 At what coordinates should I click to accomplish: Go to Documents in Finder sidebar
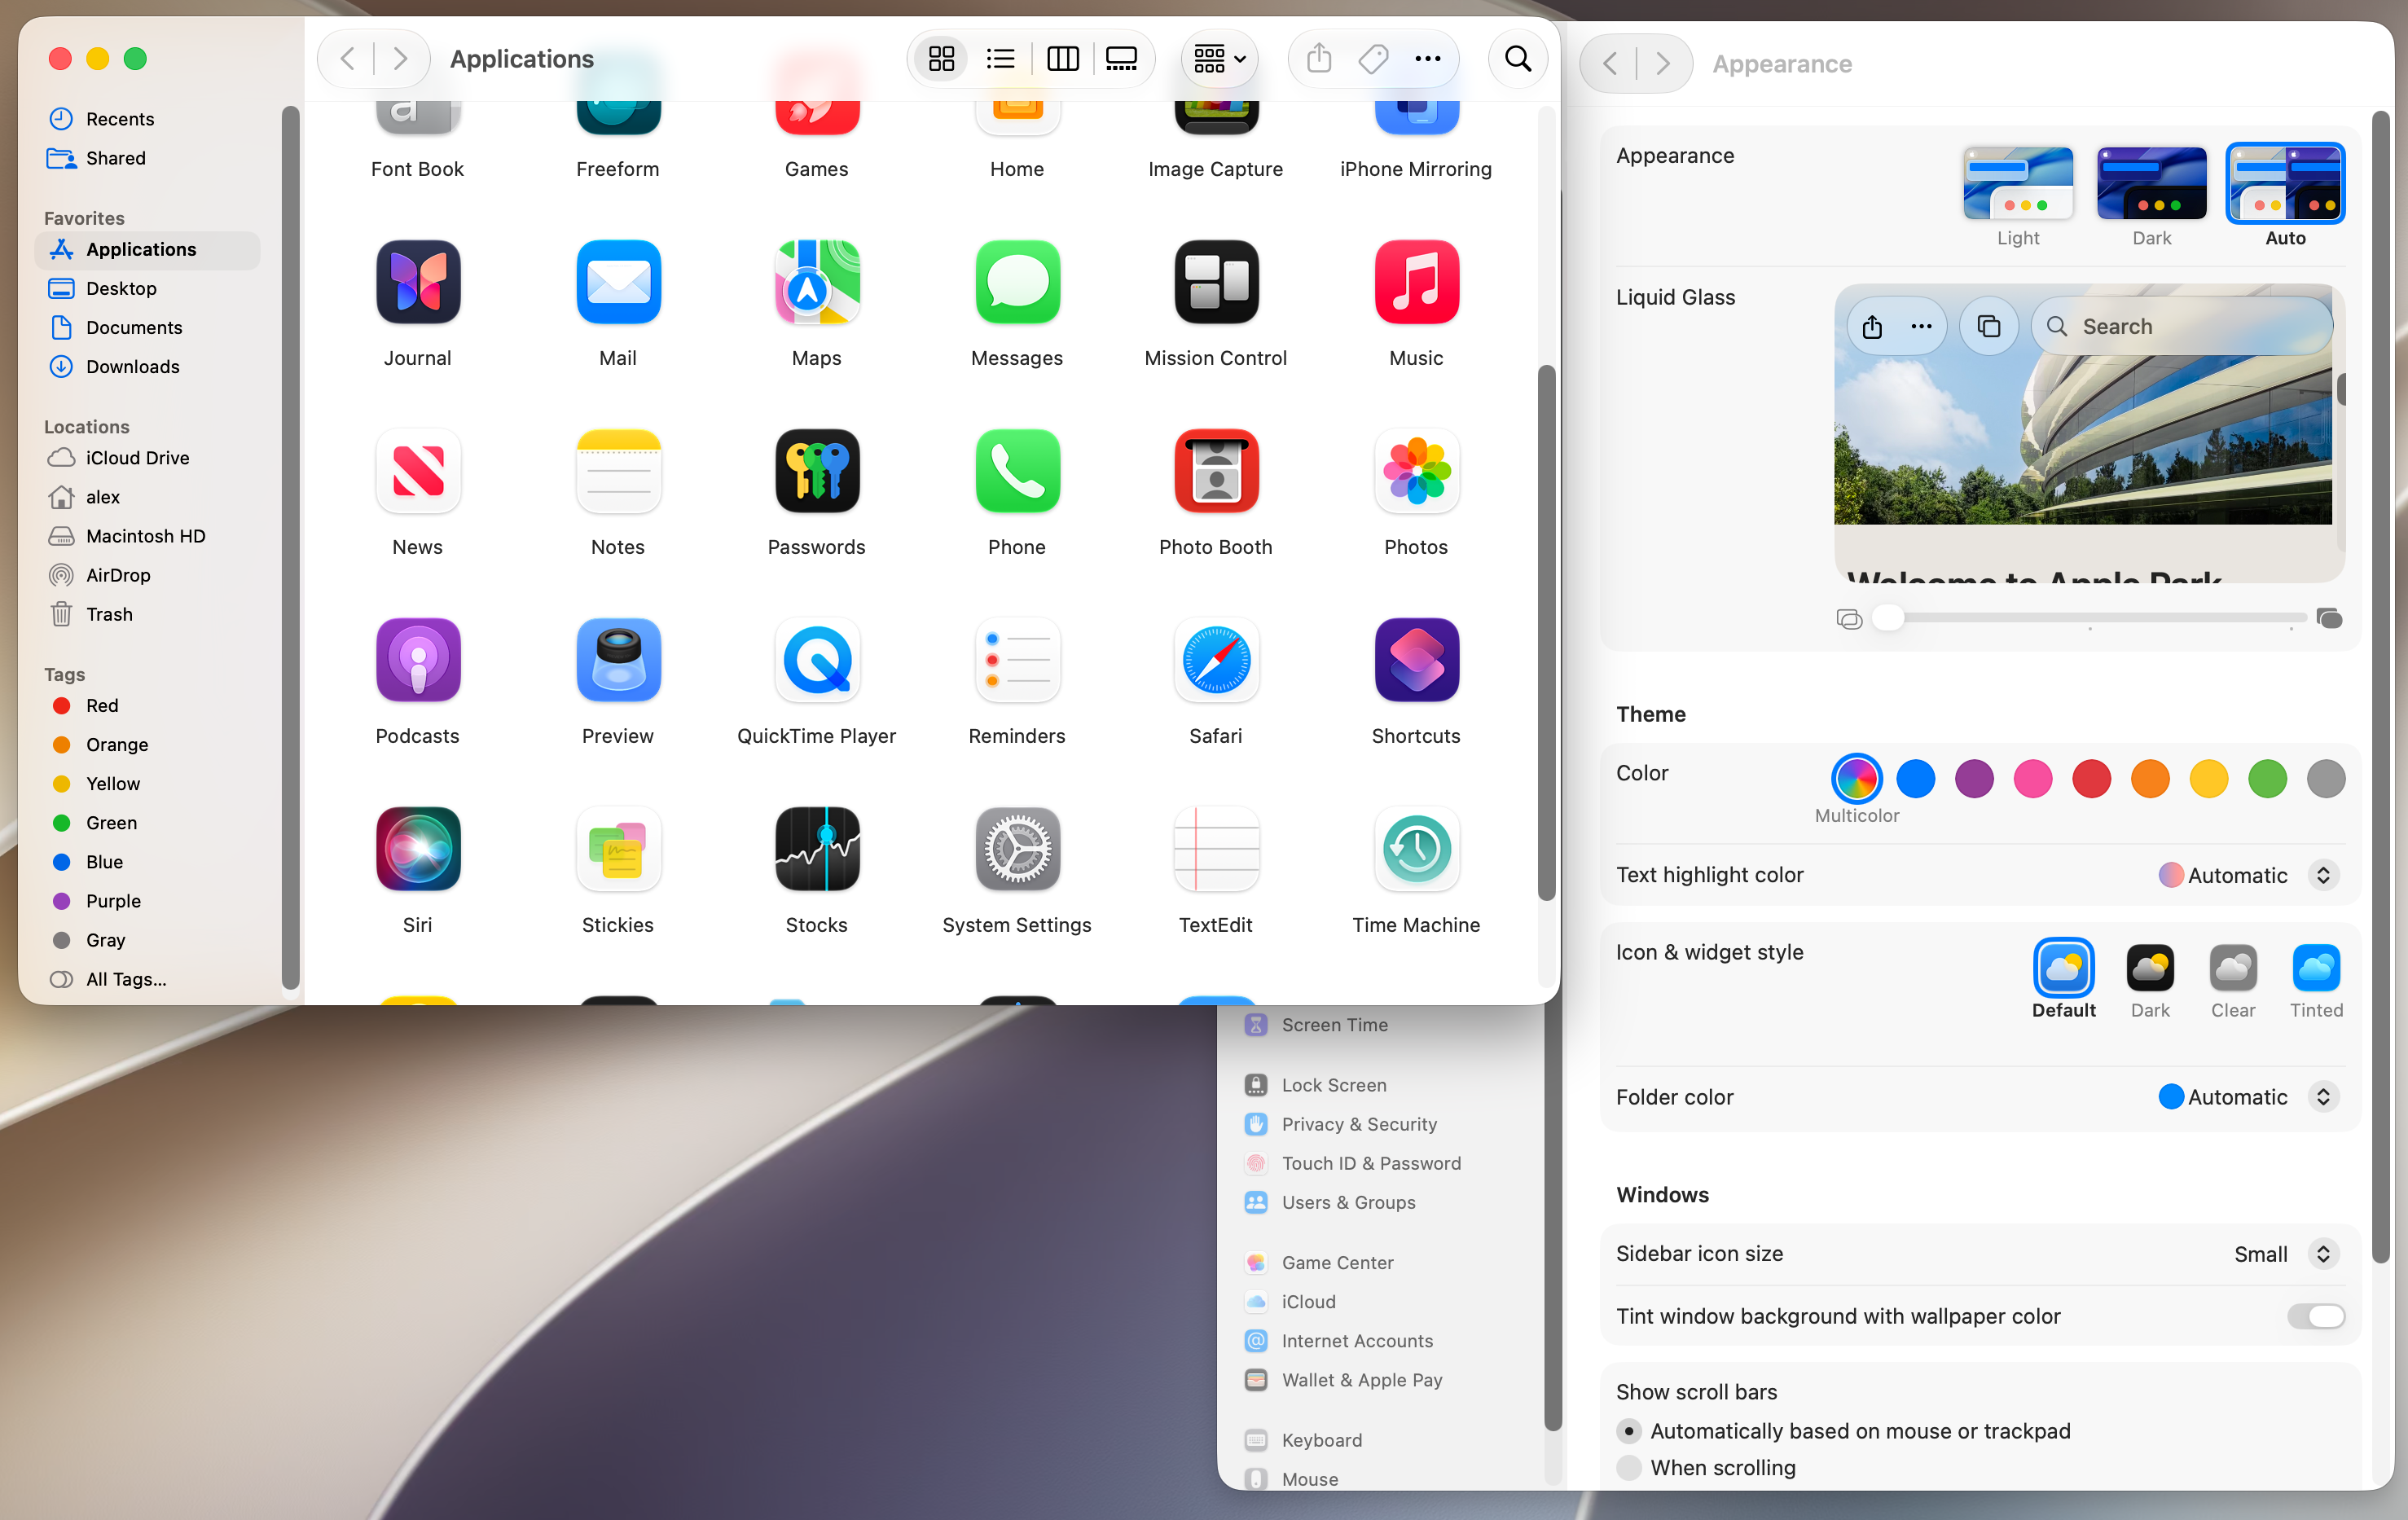point(147,327)
